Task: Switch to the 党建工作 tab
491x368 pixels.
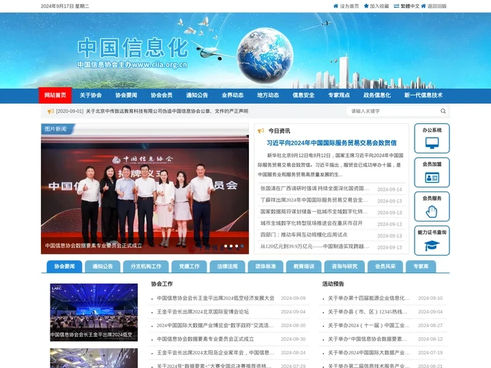Action: [x=189, y=266]
